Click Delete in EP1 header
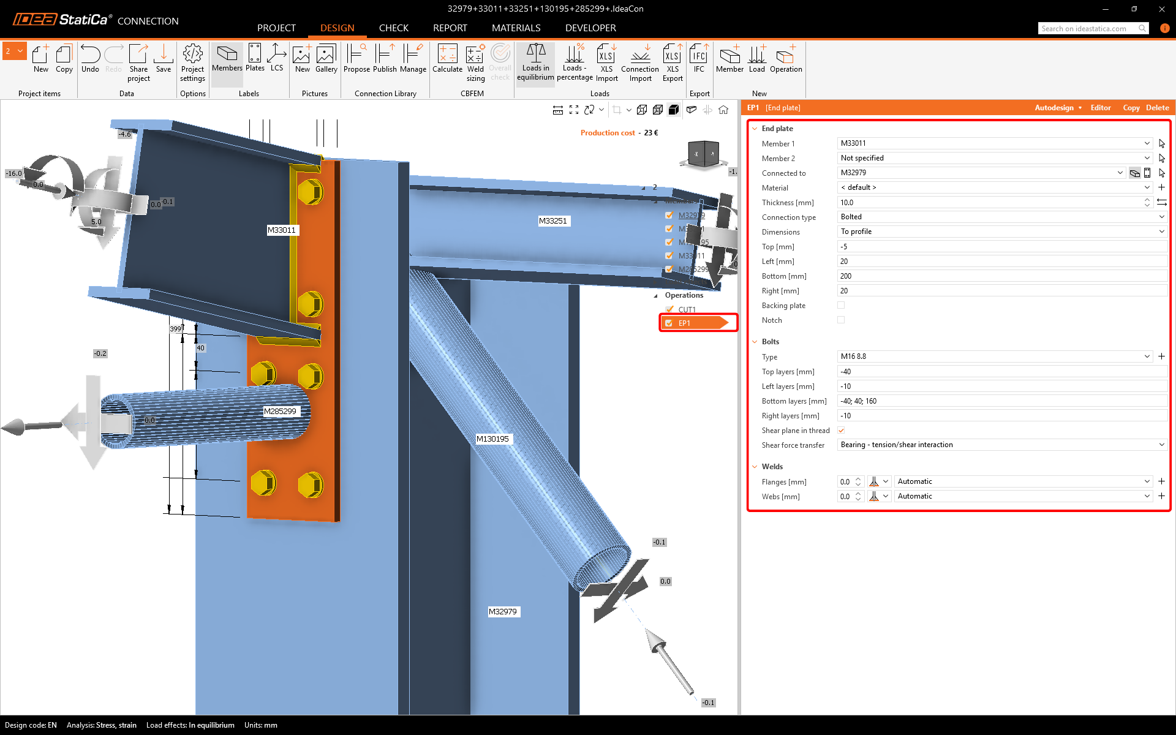This screenshot has width=1176, height=735. click(x=1157, y=108)
